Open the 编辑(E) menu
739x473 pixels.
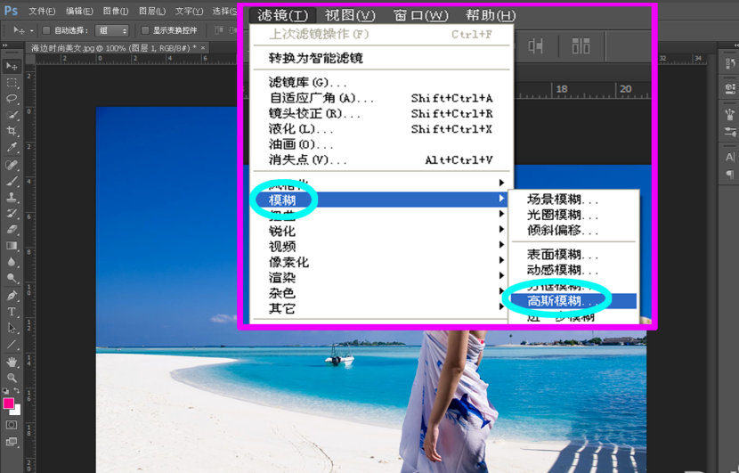tap(79, 11)
